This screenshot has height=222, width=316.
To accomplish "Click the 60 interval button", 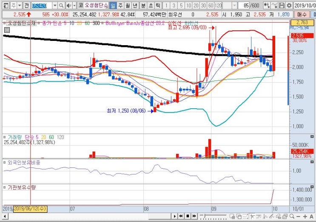I will point(211,6).
